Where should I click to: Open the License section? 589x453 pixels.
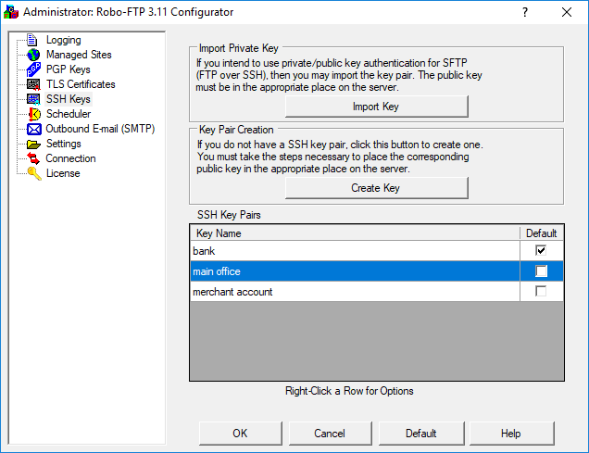pos(63,173)
